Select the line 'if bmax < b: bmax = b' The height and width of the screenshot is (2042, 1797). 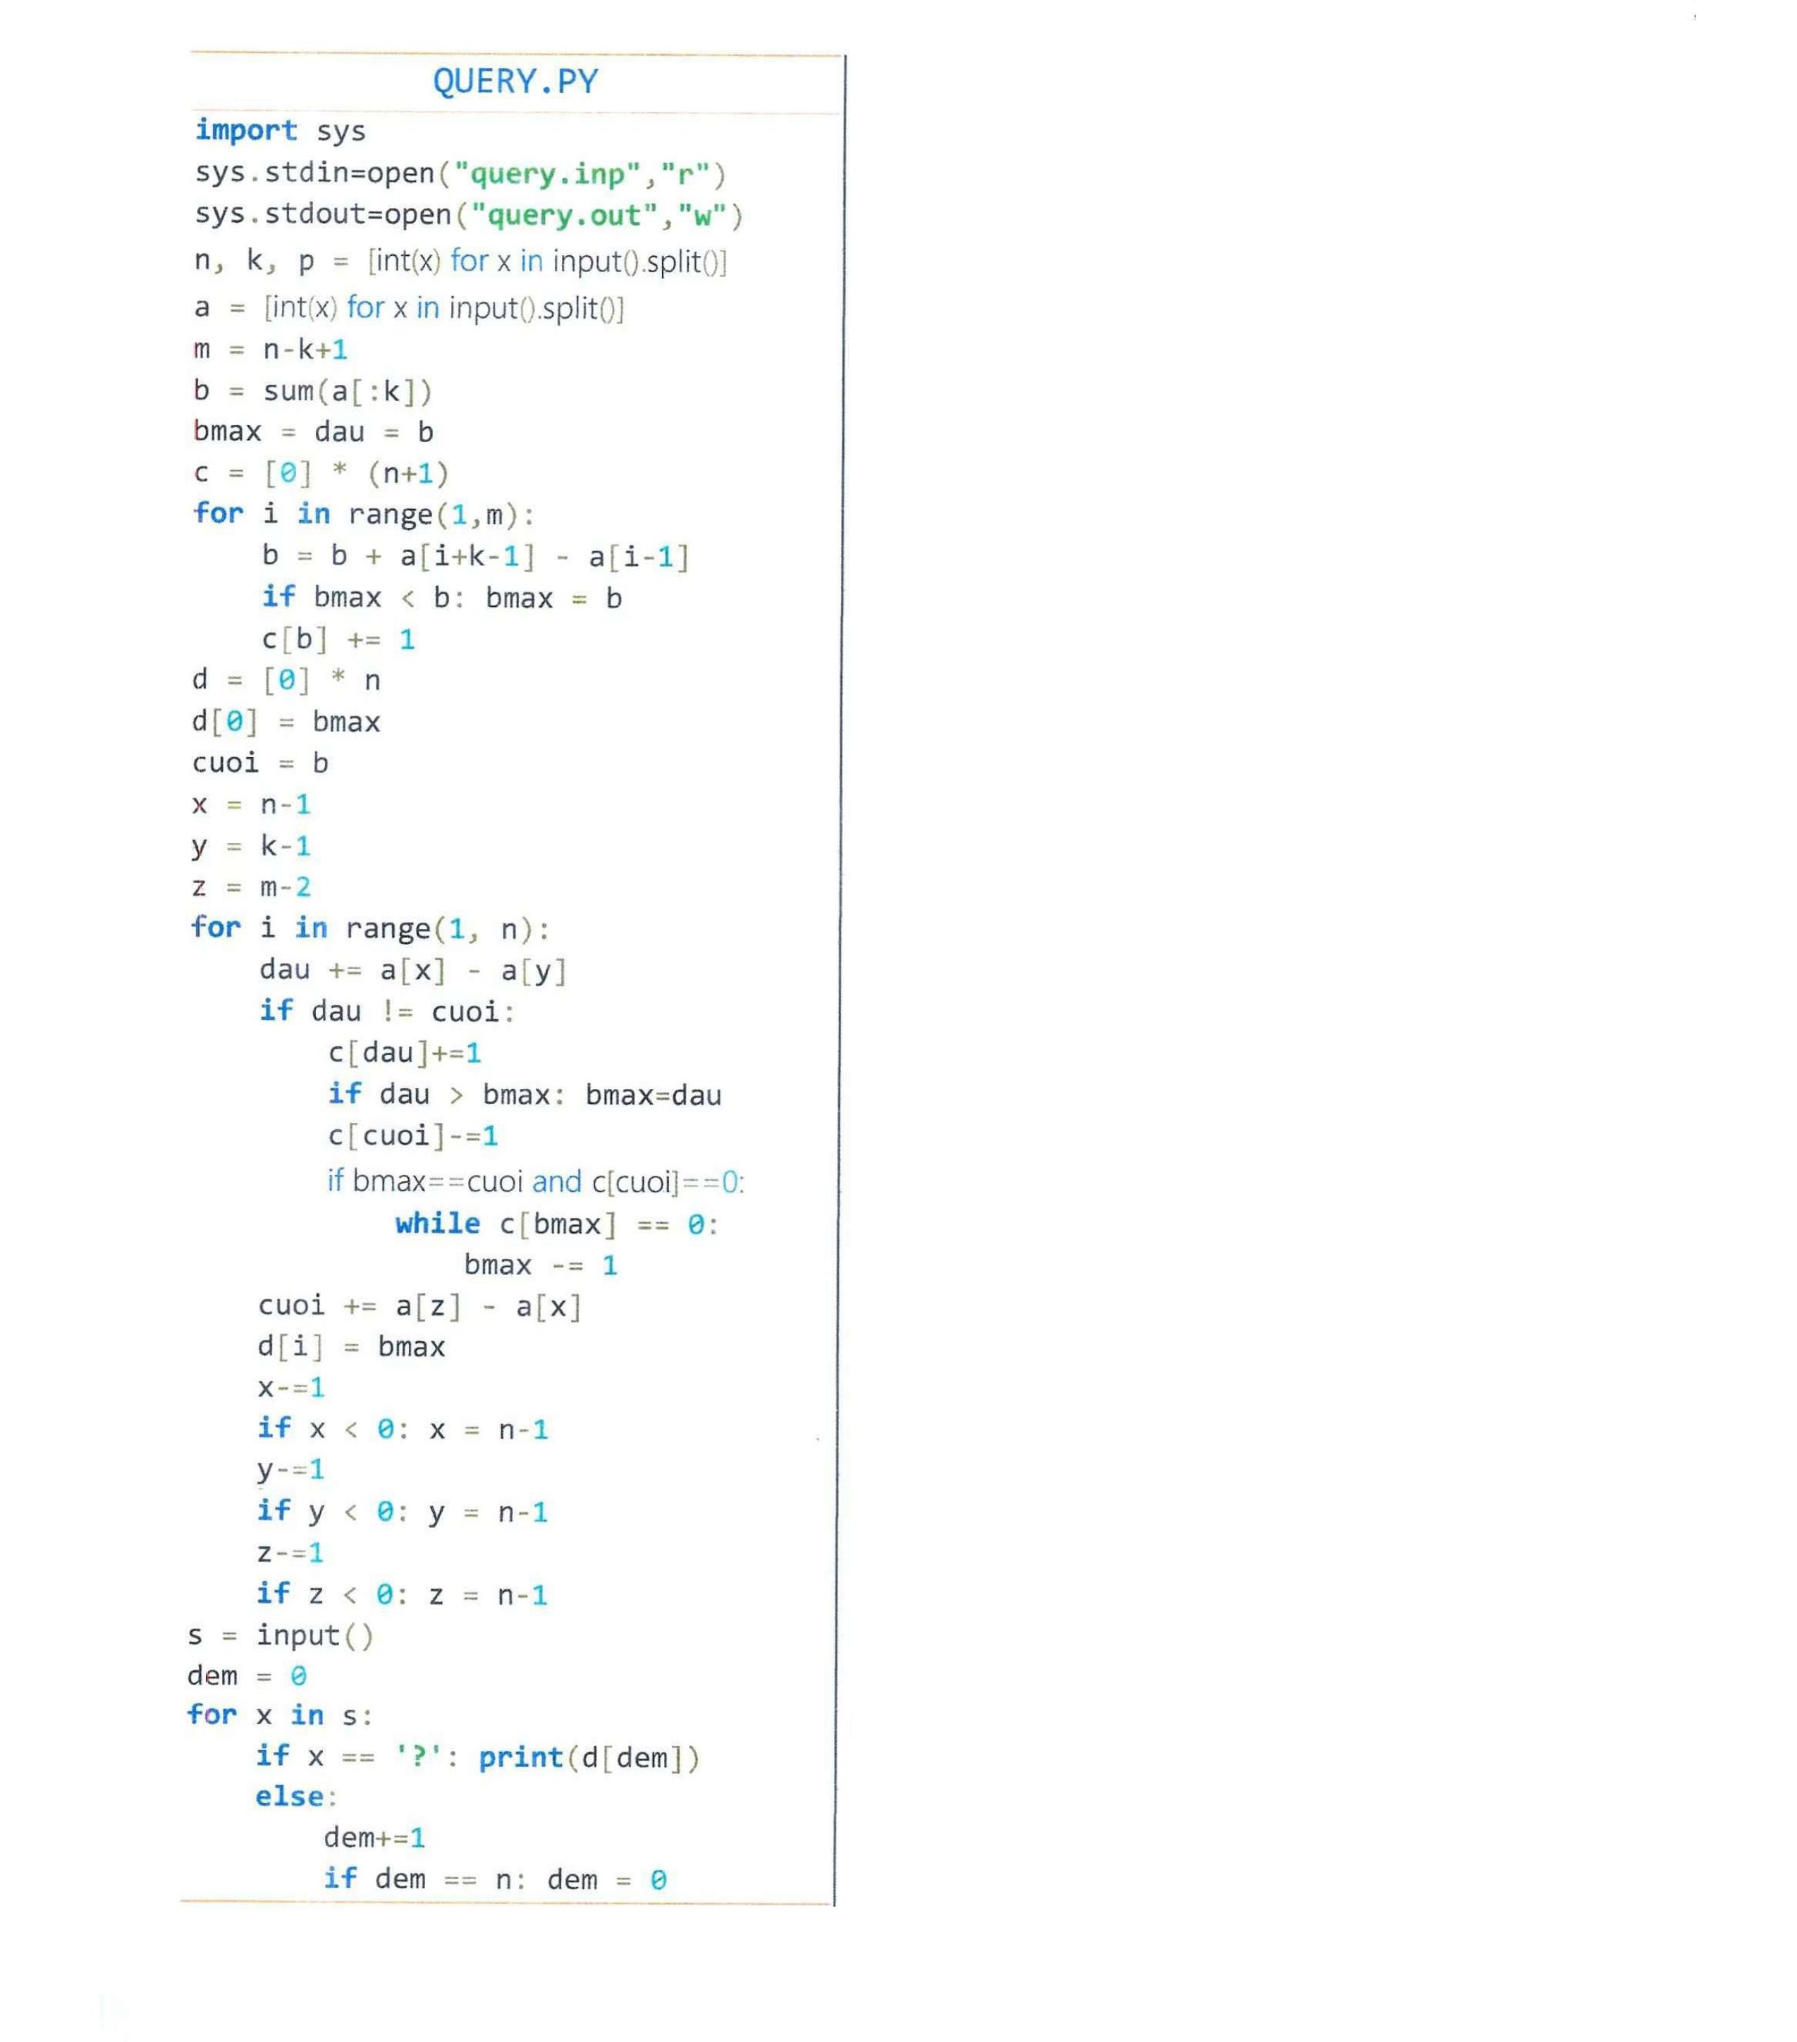coord(442,598)
